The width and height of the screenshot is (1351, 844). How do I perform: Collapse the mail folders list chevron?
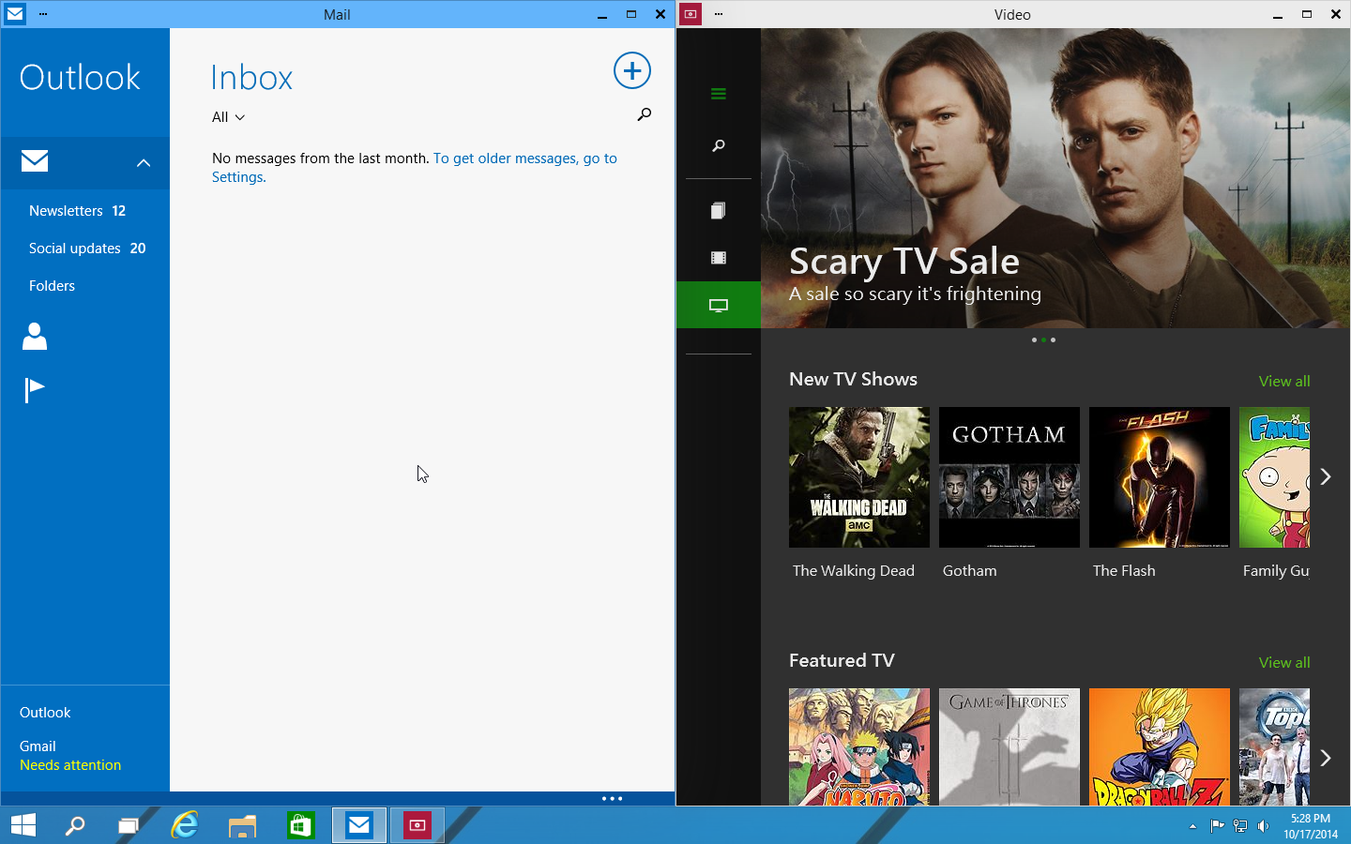(144, 163)
